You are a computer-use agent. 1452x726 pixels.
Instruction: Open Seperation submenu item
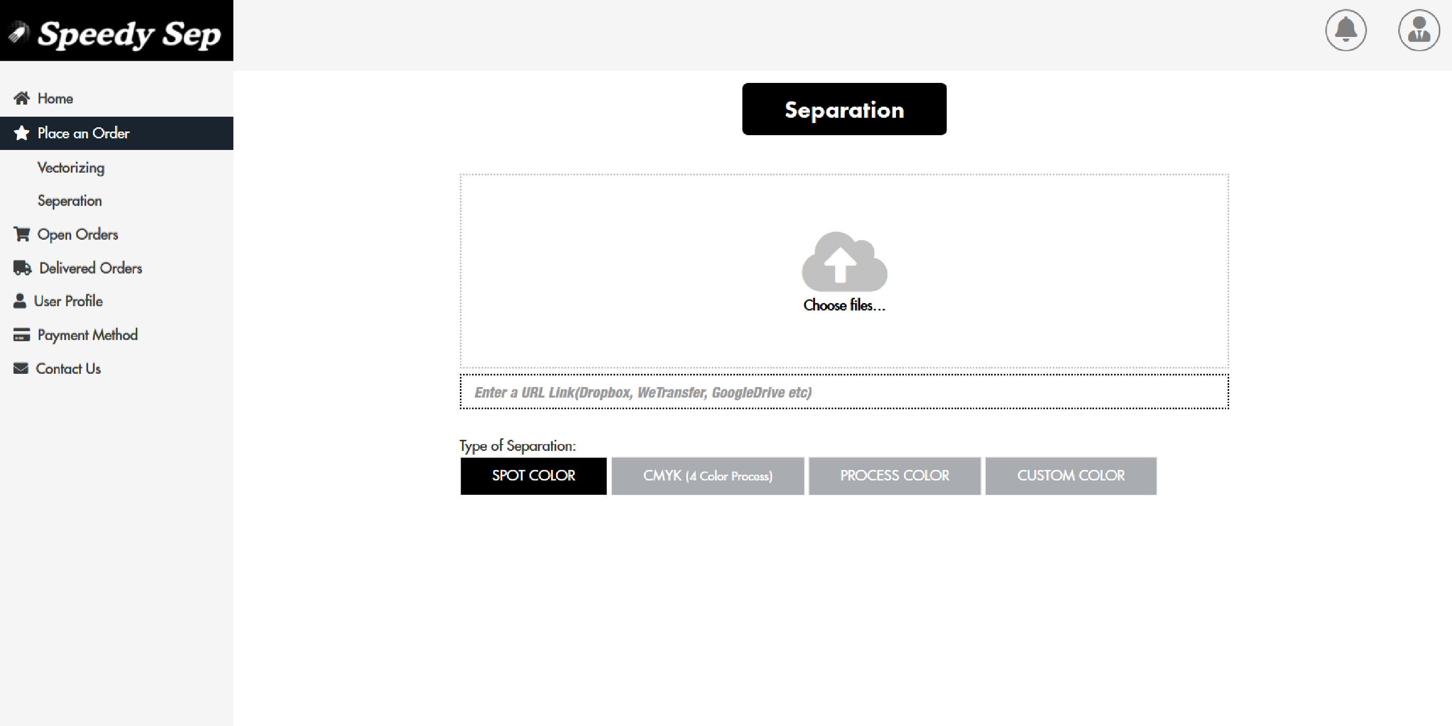70,201
